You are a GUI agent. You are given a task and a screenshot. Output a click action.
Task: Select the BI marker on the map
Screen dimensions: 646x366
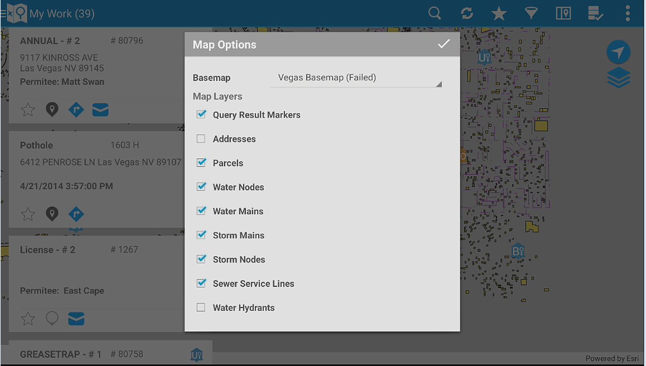pos(517,251)
